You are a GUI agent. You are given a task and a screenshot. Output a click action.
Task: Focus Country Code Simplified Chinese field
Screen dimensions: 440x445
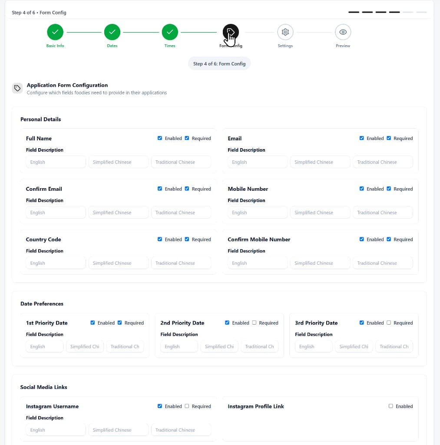point(118,263)
